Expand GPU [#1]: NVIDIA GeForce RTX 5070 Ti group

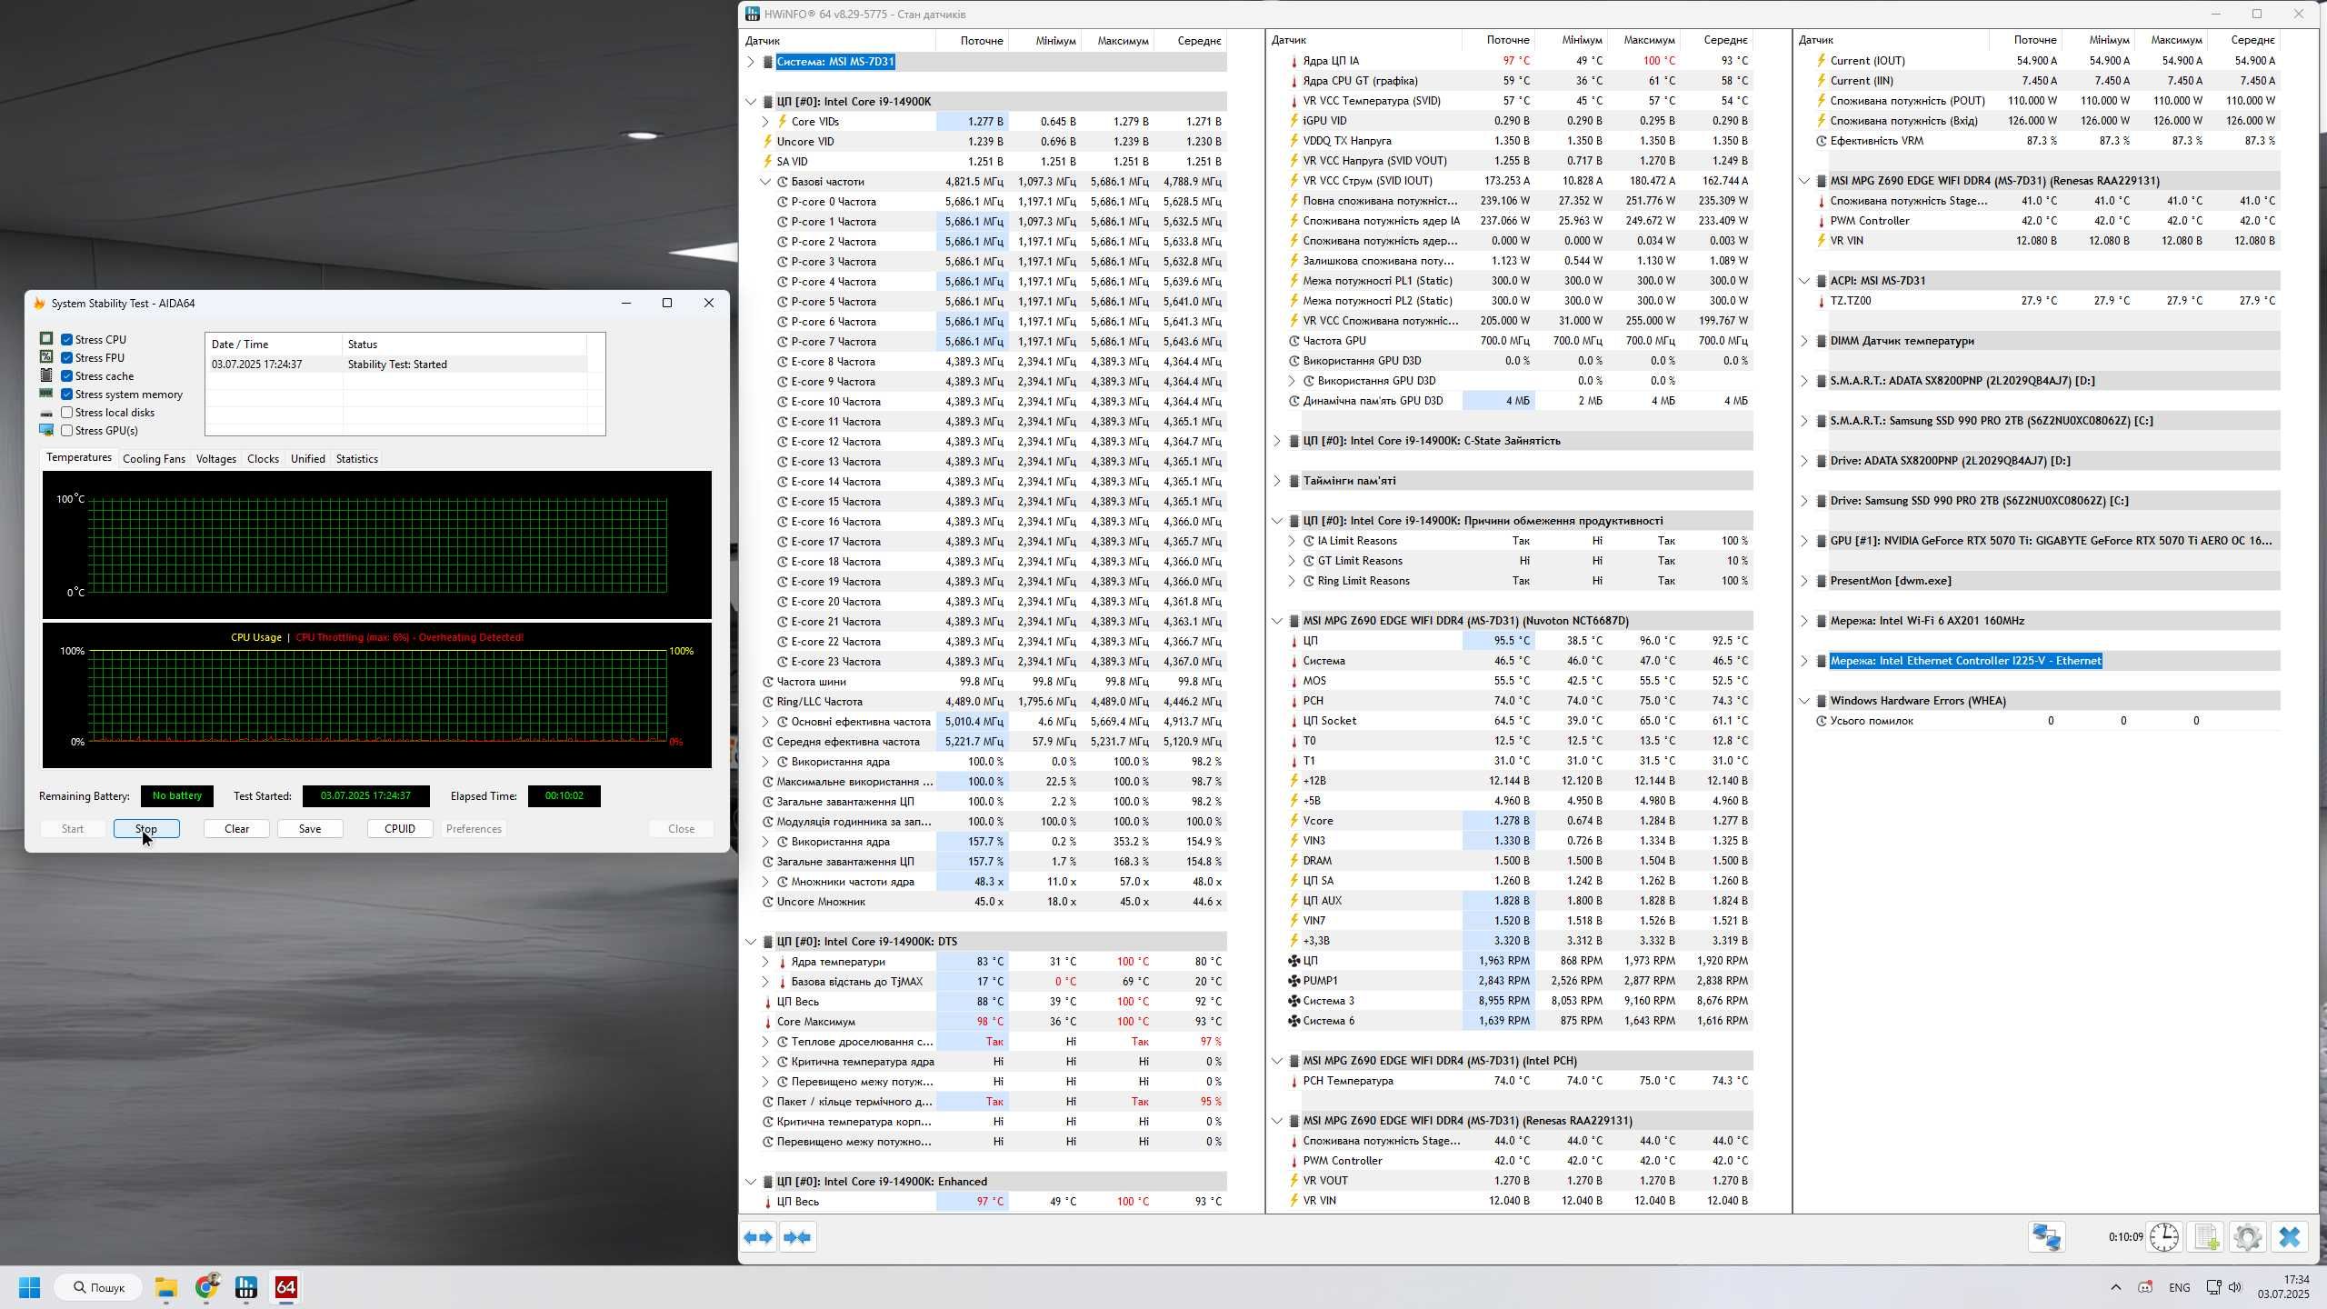1803,541
